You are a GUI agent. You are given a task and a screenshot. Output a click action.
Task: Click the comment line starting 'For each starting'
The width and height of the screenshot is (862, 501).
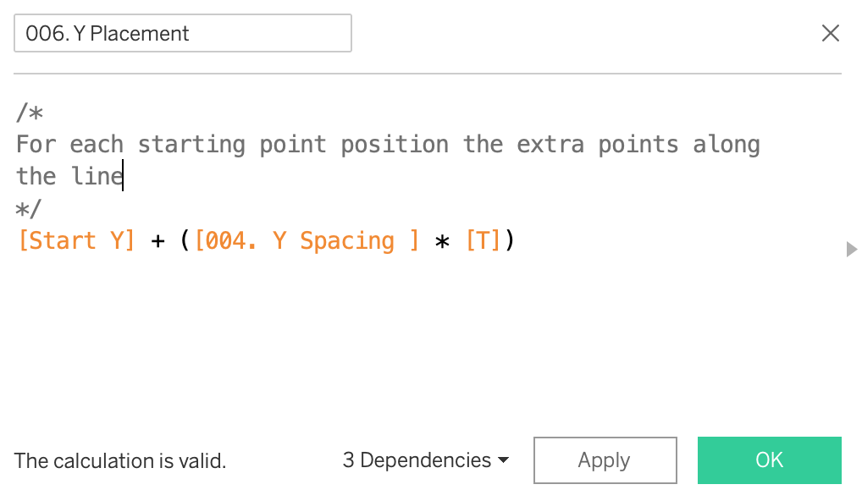coord(388,145)
